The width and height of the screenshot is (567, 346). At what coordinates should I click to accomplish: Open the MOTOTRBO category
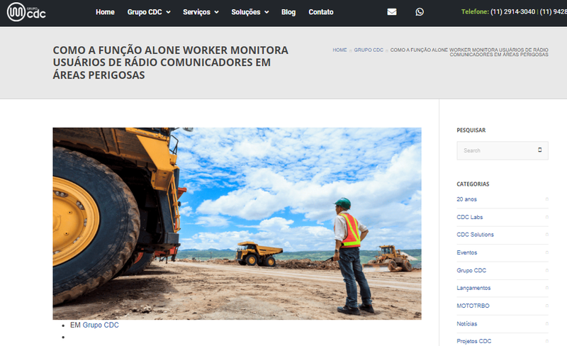473,306
